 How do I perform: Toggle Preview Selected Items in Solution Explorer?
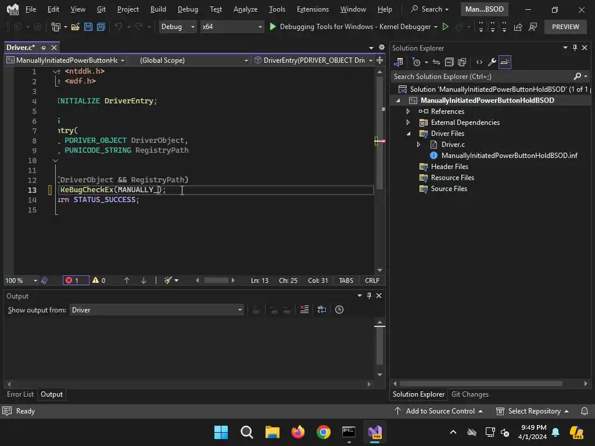505,62
